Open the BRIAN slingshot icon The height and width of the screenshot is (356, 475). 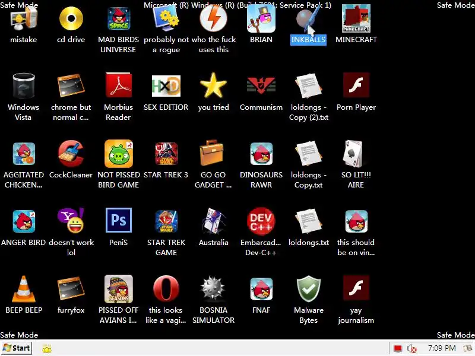(x=261, y=19)
